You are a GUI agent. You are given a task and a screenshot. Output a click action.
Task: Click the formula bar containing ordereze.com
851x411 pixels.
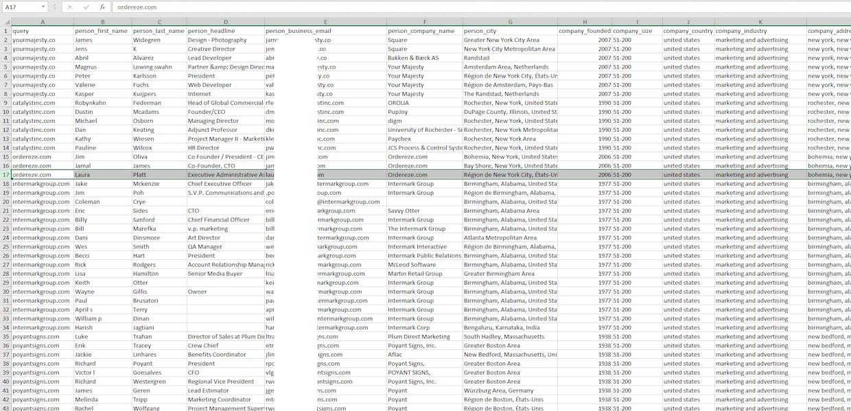480,7
